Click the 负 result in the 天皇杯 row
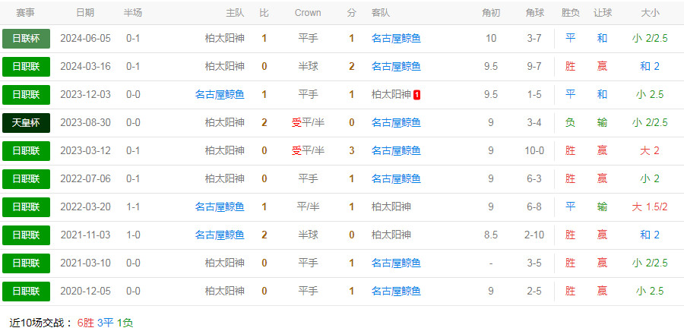Viewport: 684px width, 331px height. pyautogui.click(x=570, y=123)
